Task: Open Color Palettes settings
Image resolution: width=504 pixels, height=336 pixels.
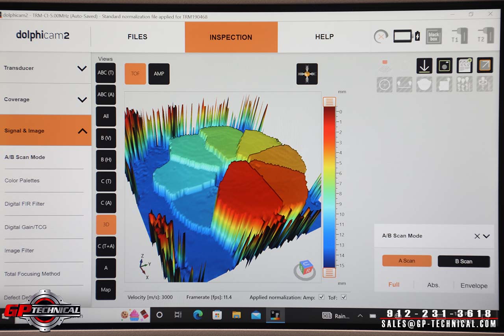Action: pyautogui.click(x=22, y=180)
